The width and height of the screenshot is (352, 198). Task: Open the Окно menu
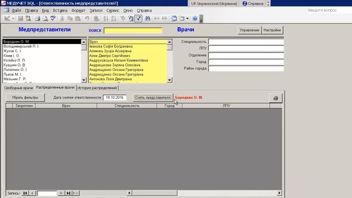click(x=128, y=10)
